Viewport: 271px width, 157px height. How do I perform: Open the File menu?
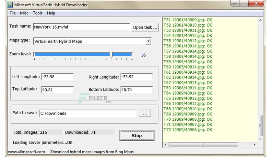click(x=13, y=13)
